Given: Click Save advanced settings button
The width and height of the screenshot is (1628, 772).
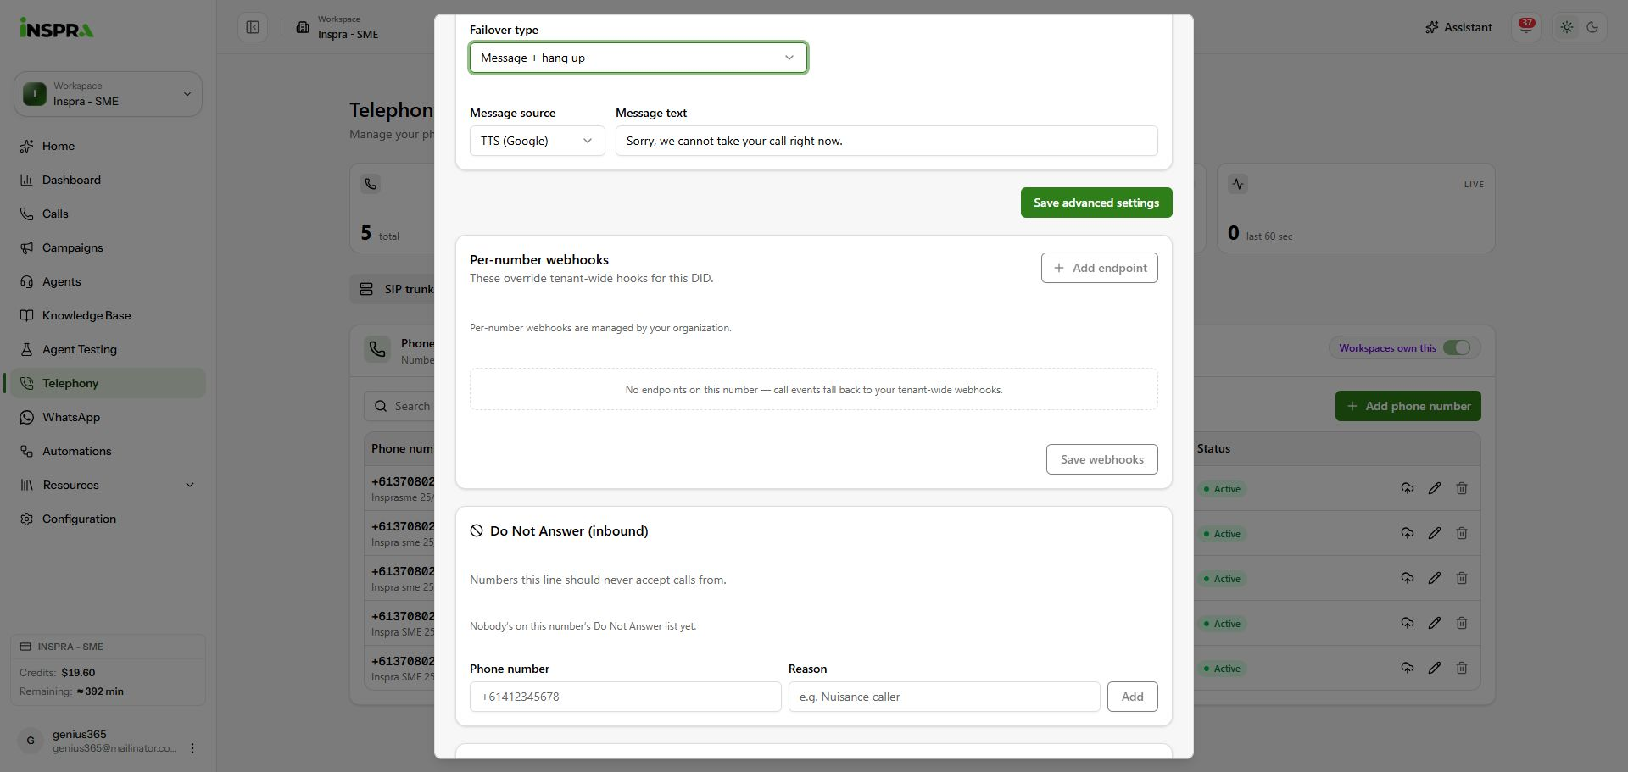Looking at the screenshot, I should click(x=1096, y=203).
